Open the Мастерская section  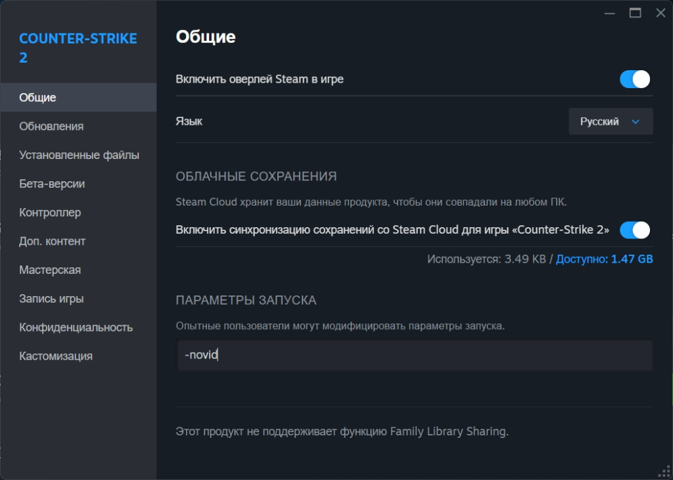tap(50, 270)
